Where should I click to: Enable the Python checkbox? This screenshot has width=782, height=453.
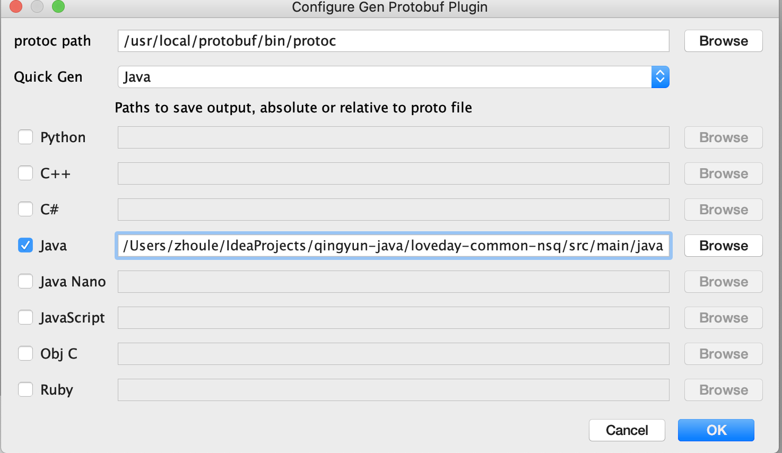(25, 137)
